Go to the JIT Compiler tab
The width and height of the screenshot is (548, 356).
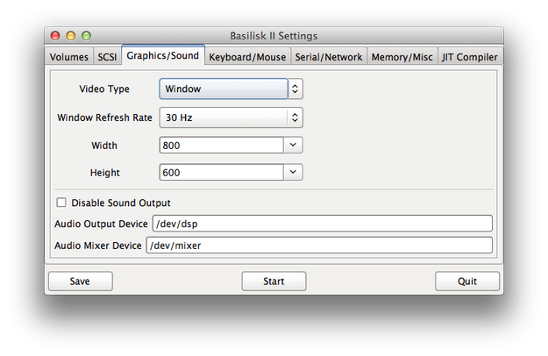click(470, 57)
